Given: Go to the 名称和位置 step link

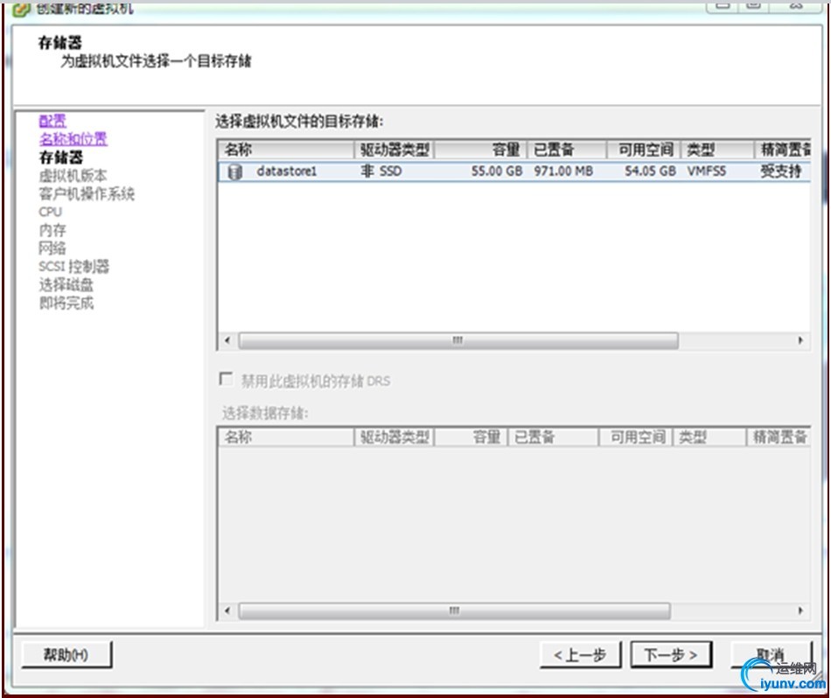Looking at the screenshot, I should point(73,139).
